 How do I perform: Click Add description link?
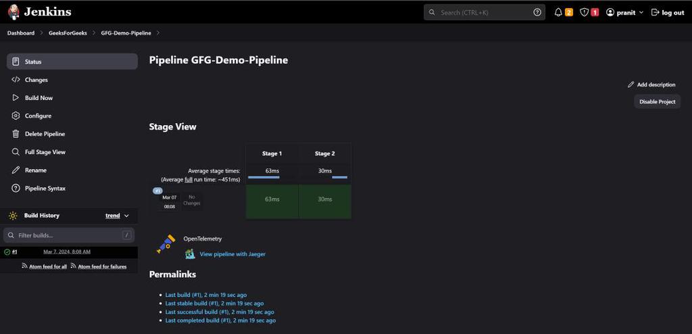point(651,85)
